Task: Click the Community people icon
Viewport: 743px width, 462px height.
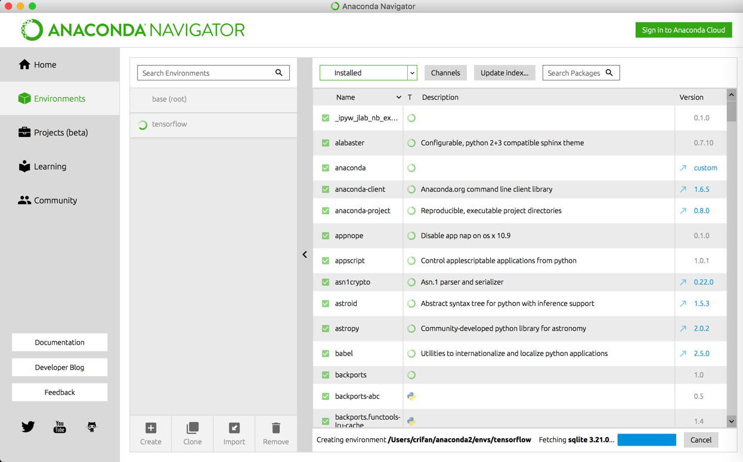Action: pos(24,200)
